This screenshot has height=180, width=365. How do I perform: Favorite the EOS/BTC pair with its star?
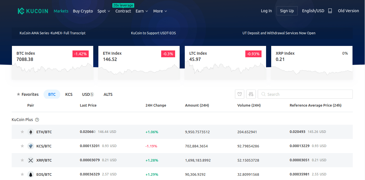pos(22,174)
